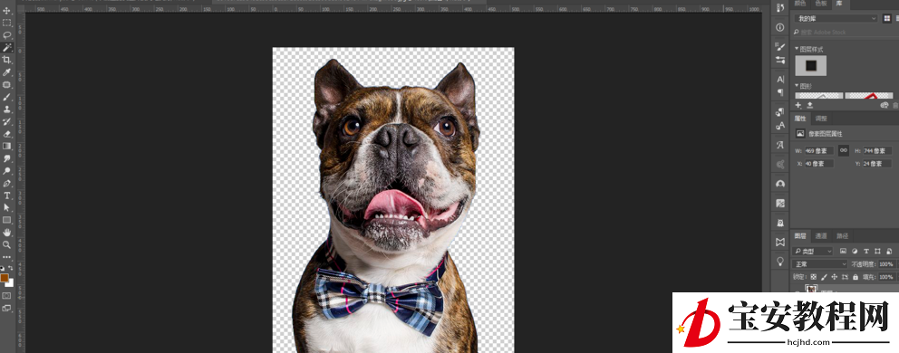Select the Rectangular Marquee tool
This screenshot has width=899, height=353.
click(x=7, y=23)
